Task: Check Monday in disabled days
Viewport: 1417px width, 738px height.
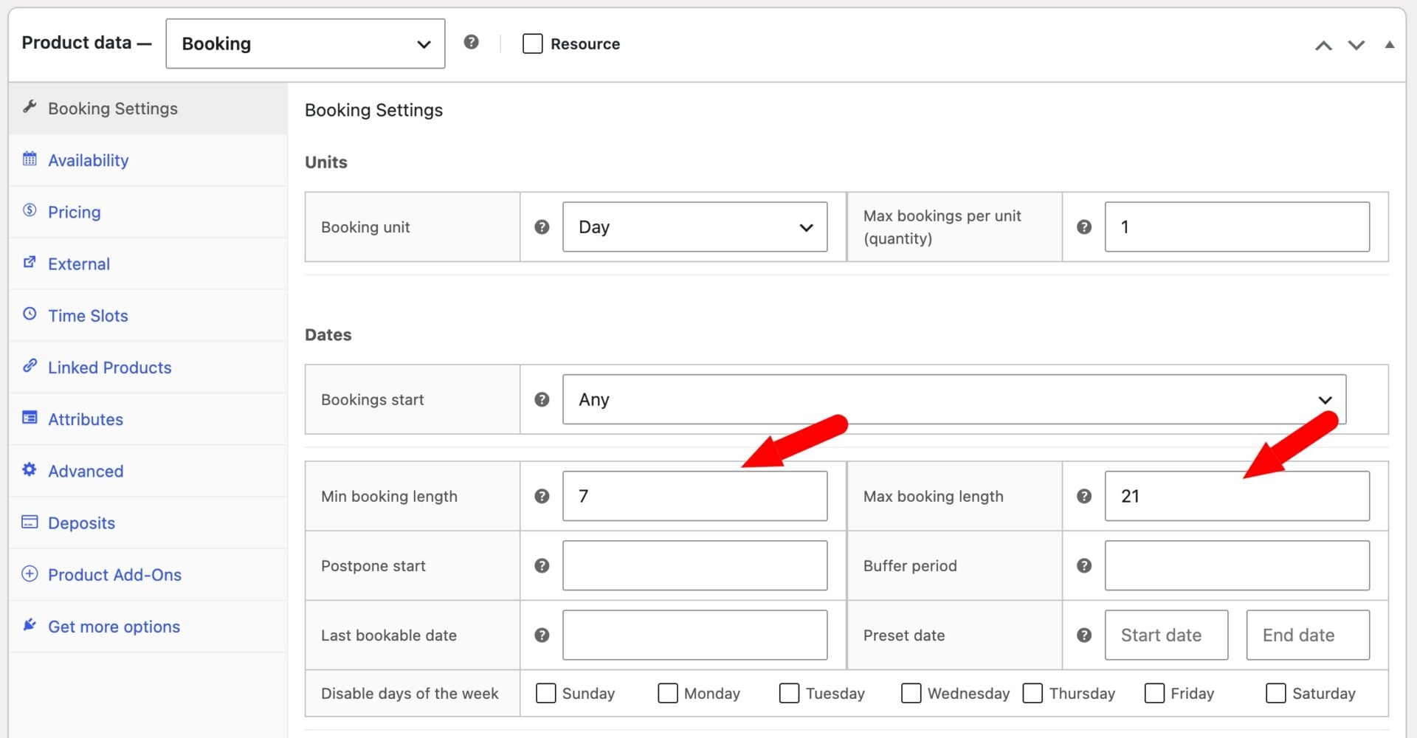Action: click(x=668, y=693)
